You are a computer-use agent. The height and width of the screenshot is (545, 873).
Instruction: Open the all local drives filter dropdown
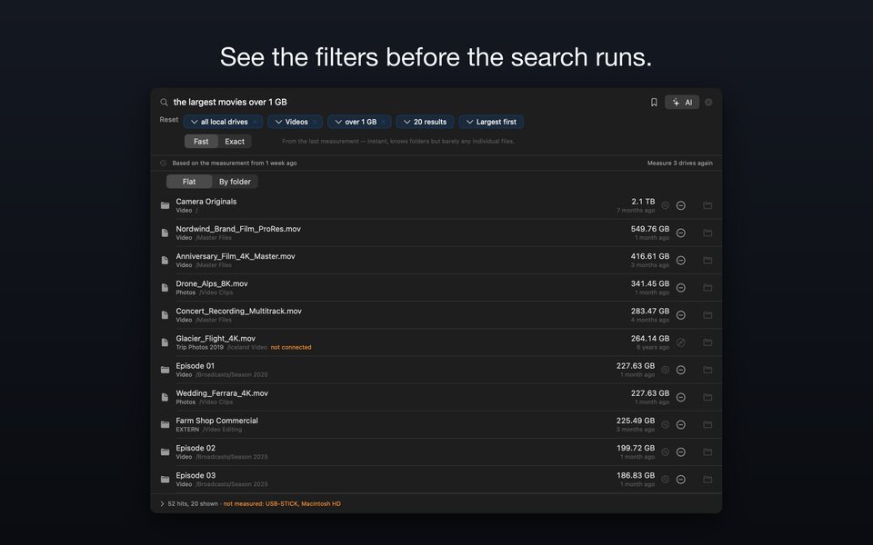(219, 122)
